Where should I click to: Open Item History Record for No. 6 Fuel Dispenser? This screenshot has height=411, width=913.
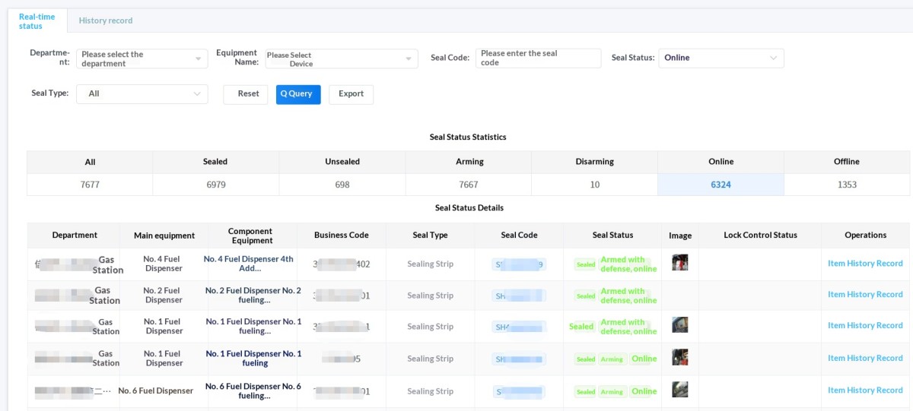pos(865,390)
